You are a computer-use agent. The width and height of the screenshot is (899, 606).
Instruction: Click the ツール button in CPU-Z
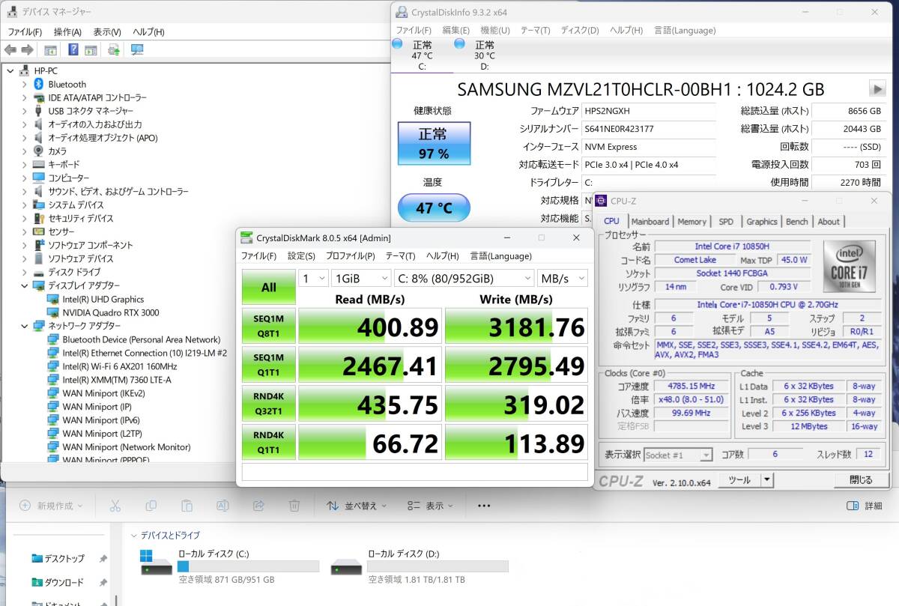click(x=739, y=480)
